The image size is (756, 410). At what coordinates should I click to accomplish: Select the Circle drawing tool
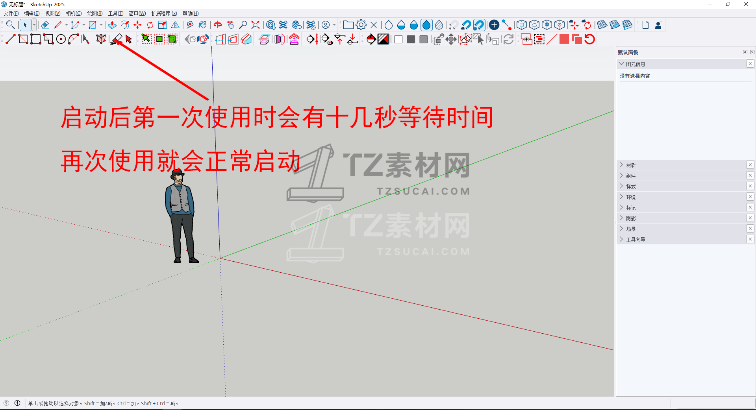coord(61,39)
